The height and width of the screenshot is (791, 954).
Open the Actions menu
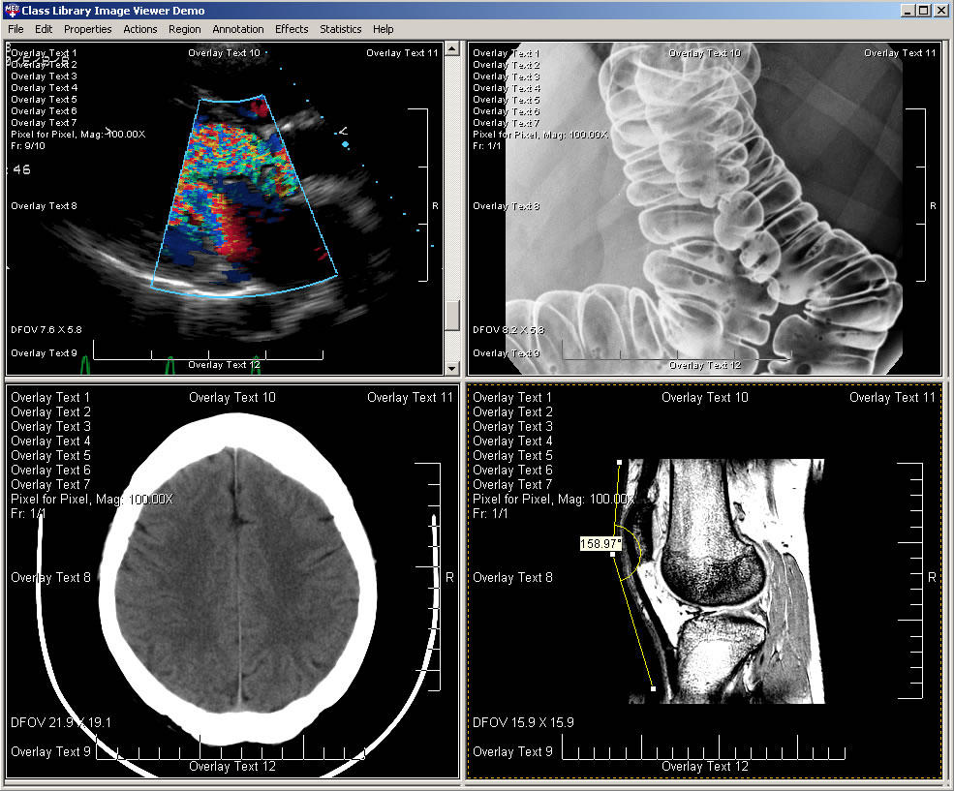point(139,29)
